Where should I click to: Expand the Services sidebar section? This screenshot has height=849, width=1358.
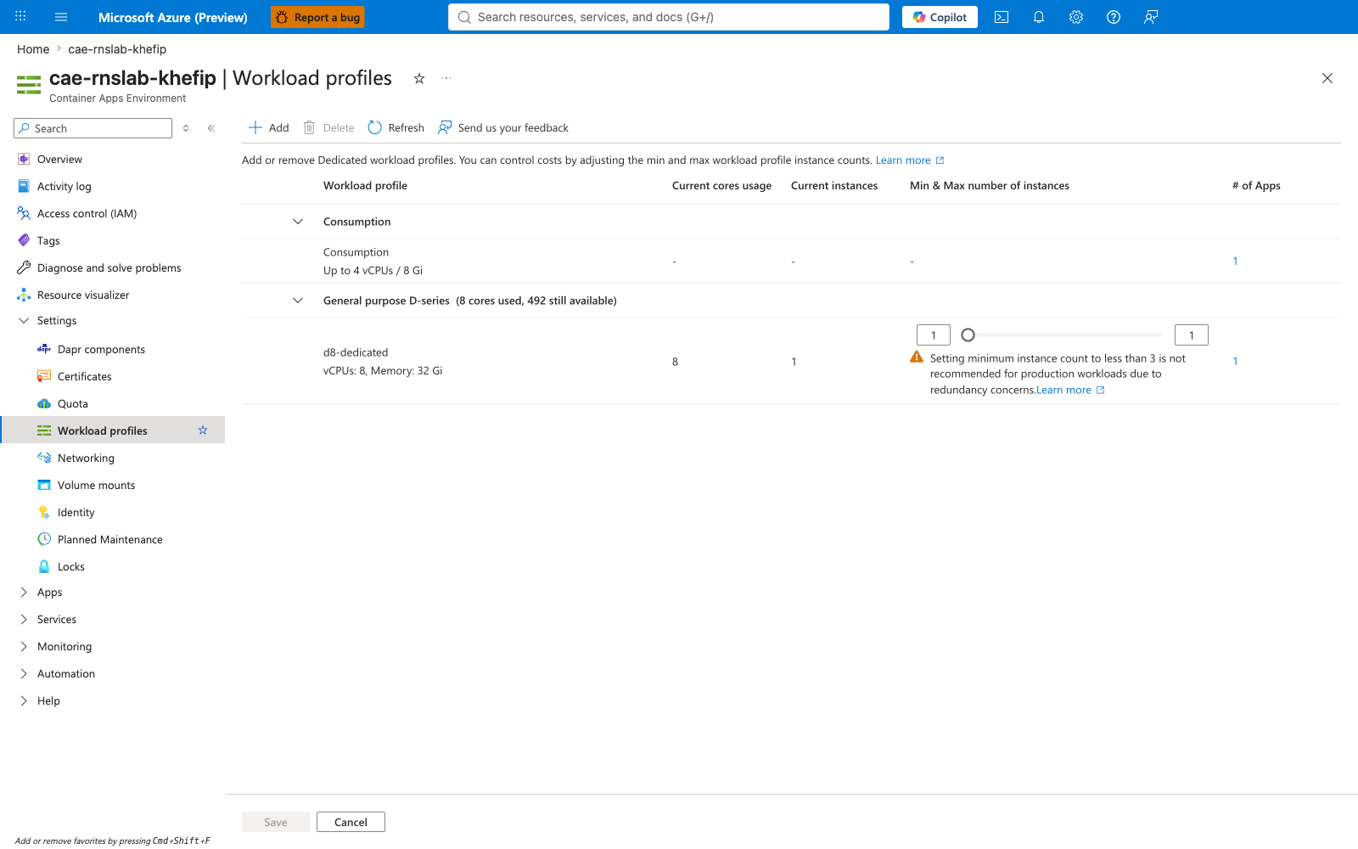point(24,620)
